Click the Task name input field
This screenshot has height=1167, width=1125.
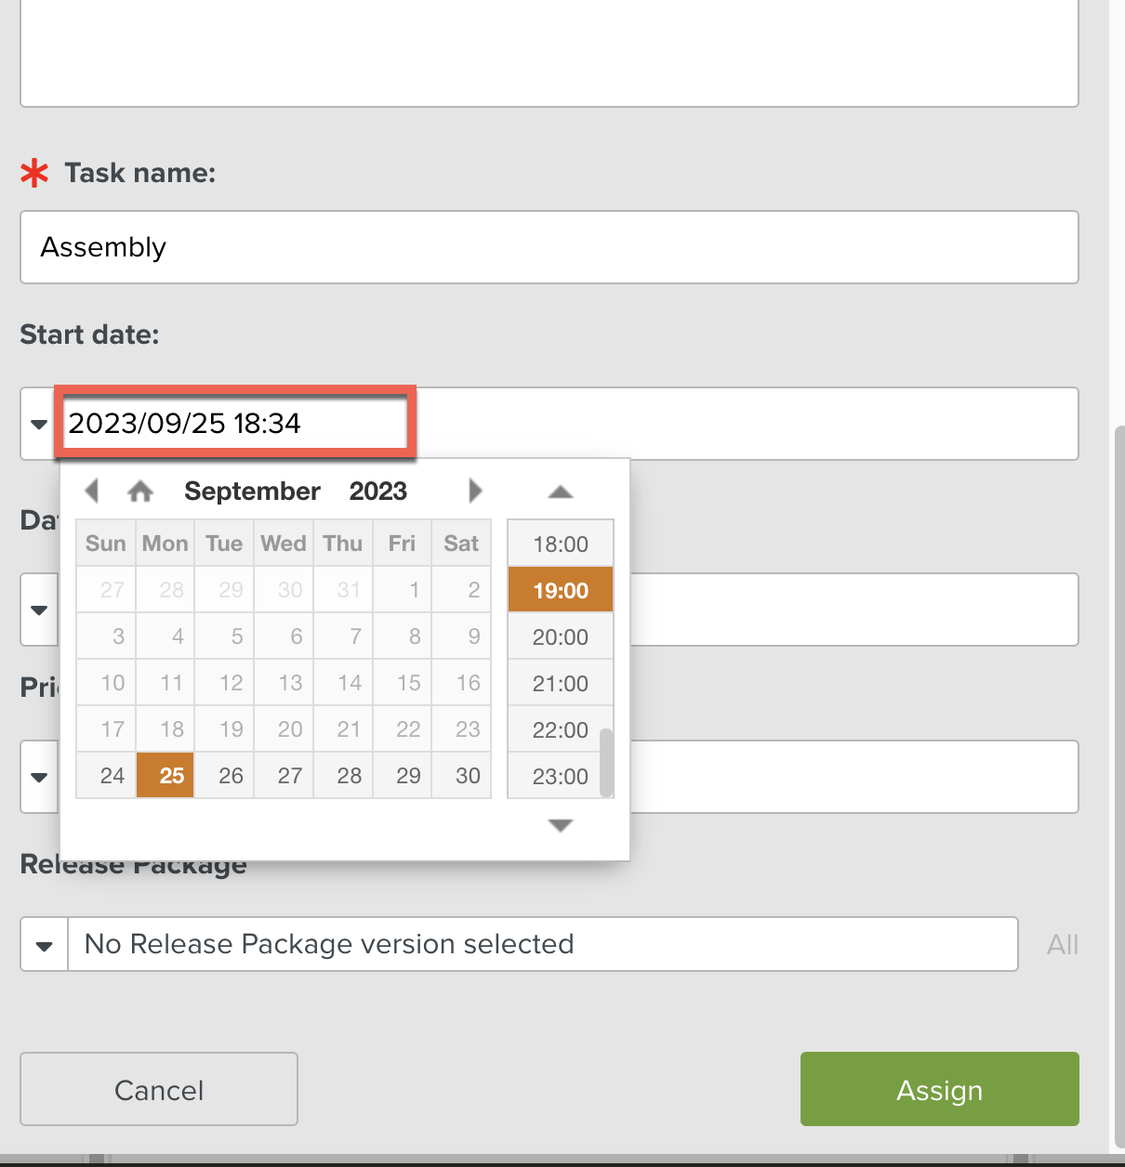click(549, 247)
